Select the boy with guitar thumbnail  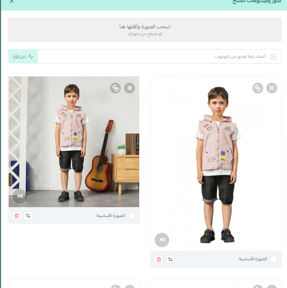(74, 142)
